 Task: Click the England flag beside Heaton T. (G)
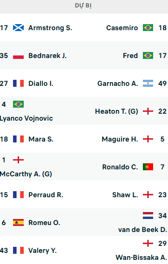[x=148, y=111]
